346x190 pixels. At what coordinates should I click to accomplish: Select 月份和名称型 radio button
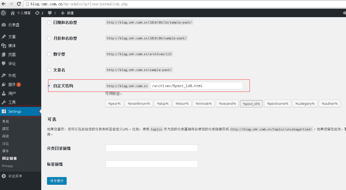pos(49,38)
